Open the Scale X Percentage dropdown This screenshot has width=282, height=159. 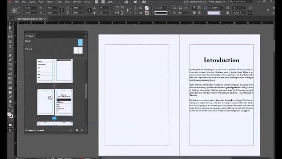tap(84, 8)
